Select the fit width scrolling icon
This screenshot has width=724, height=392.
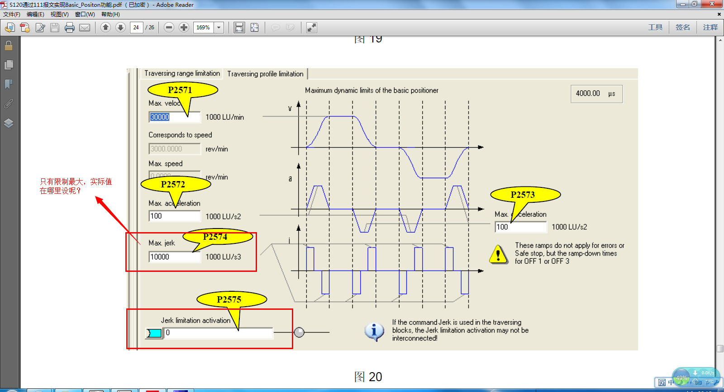click(x=239, y=28)
